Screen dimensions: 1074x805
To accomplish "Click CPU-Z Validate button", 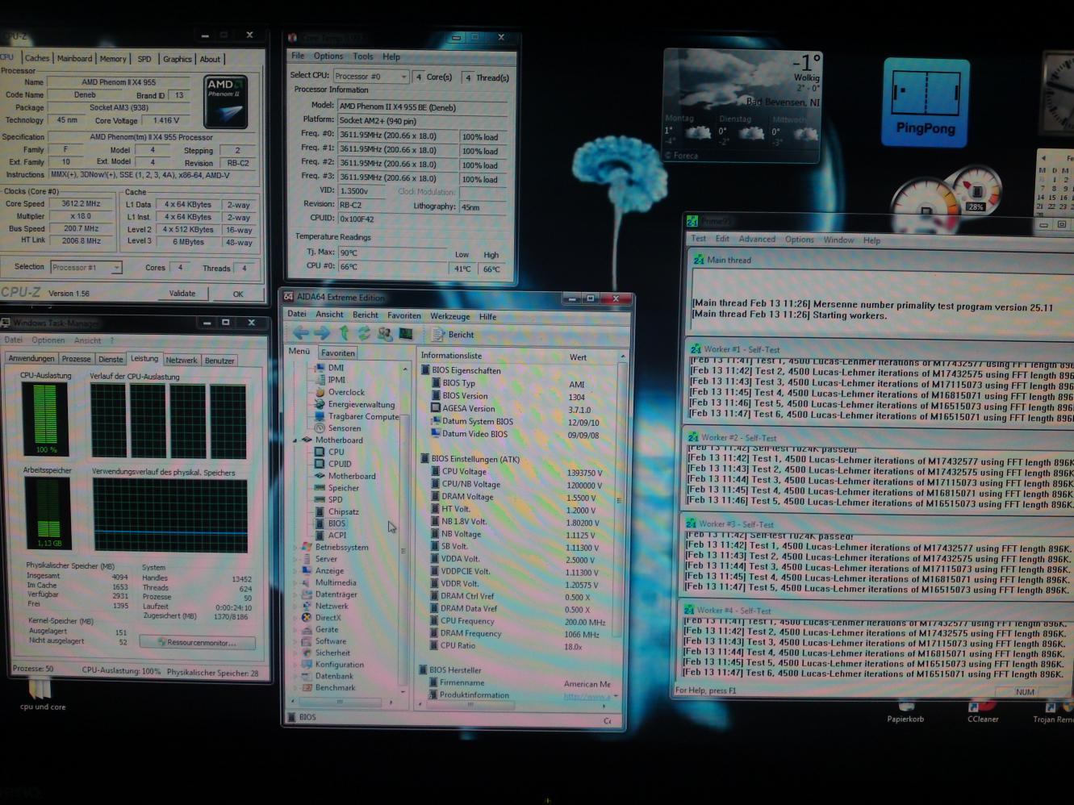I will (182, 294).
